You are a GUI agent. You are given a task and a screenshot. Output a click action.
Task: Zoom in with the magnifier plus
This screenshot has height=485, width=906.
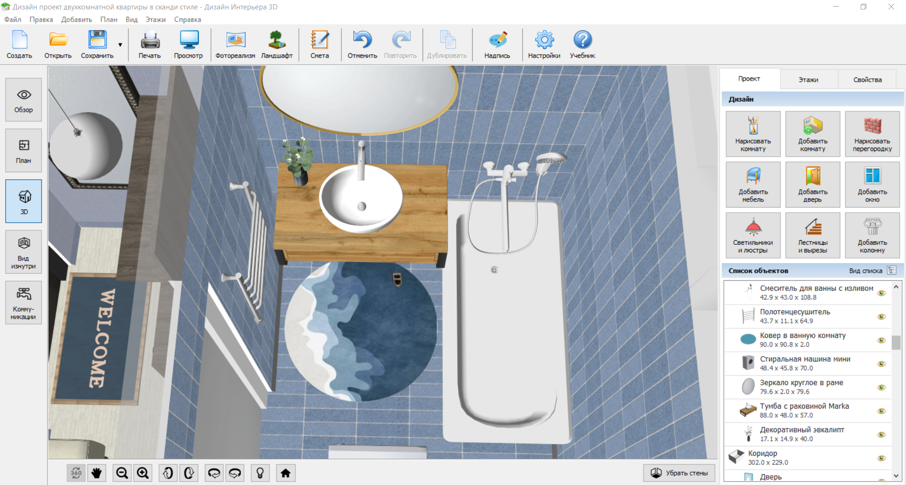point(143,473)
